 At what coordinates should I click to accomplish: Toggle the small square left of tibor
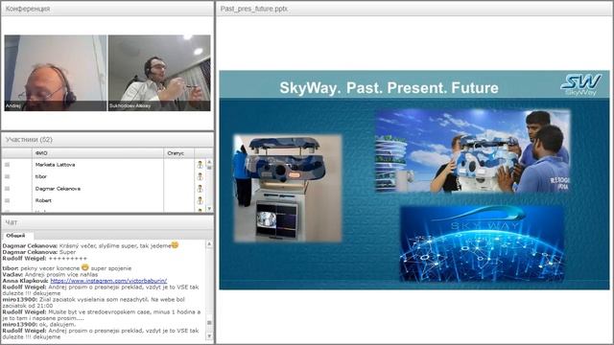pyautogui.click(x=7, y=176)
